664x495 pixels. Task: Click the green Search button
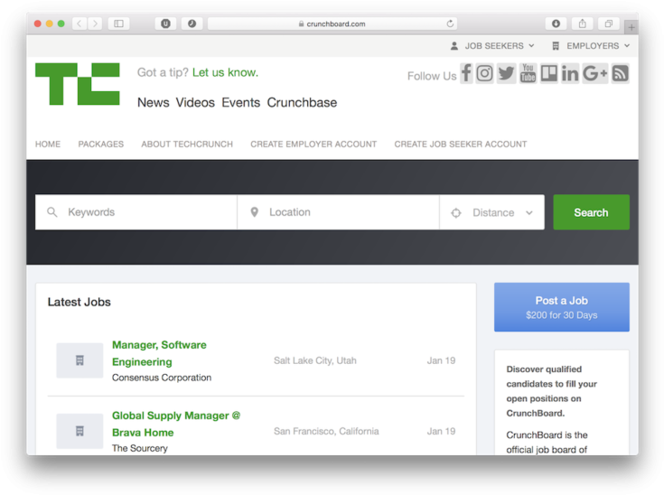pos(591,212)
